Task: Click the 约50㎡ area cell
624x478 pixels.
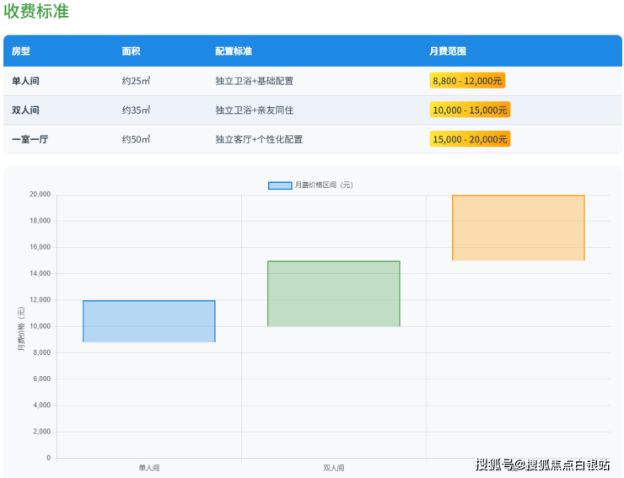Action: point(136,139)
